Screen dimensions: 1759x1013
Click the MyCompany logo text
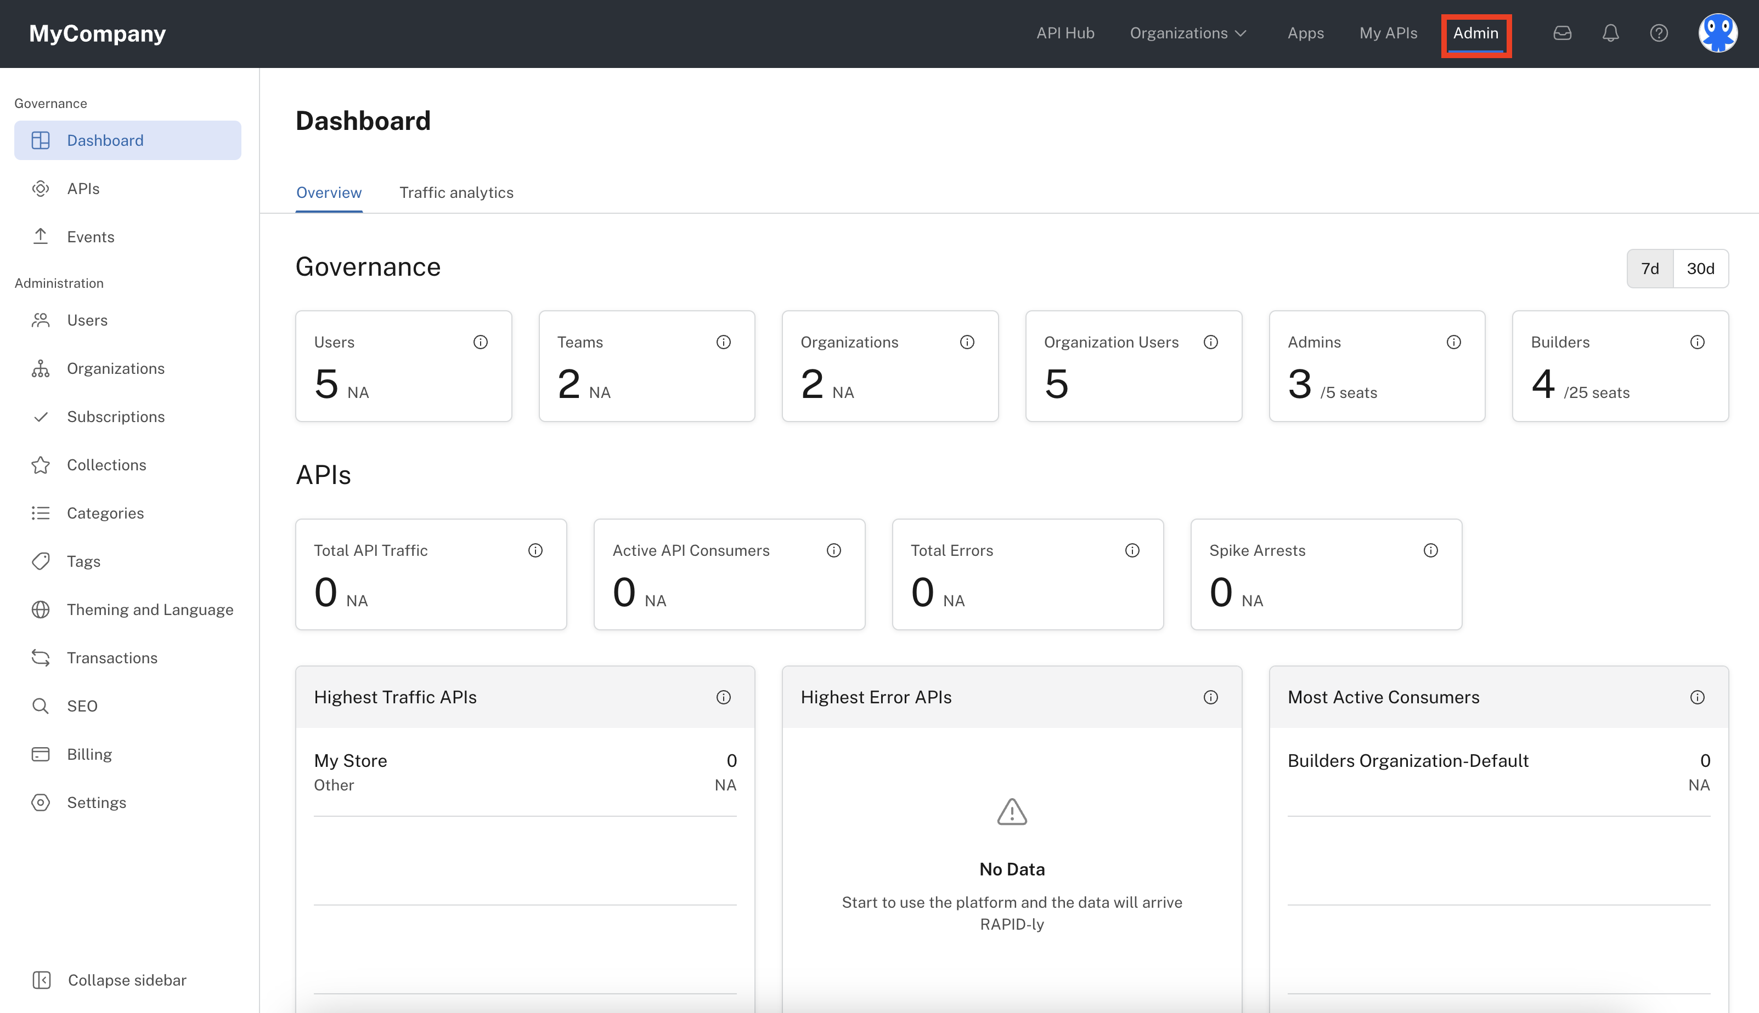click(x=98, y=33)
